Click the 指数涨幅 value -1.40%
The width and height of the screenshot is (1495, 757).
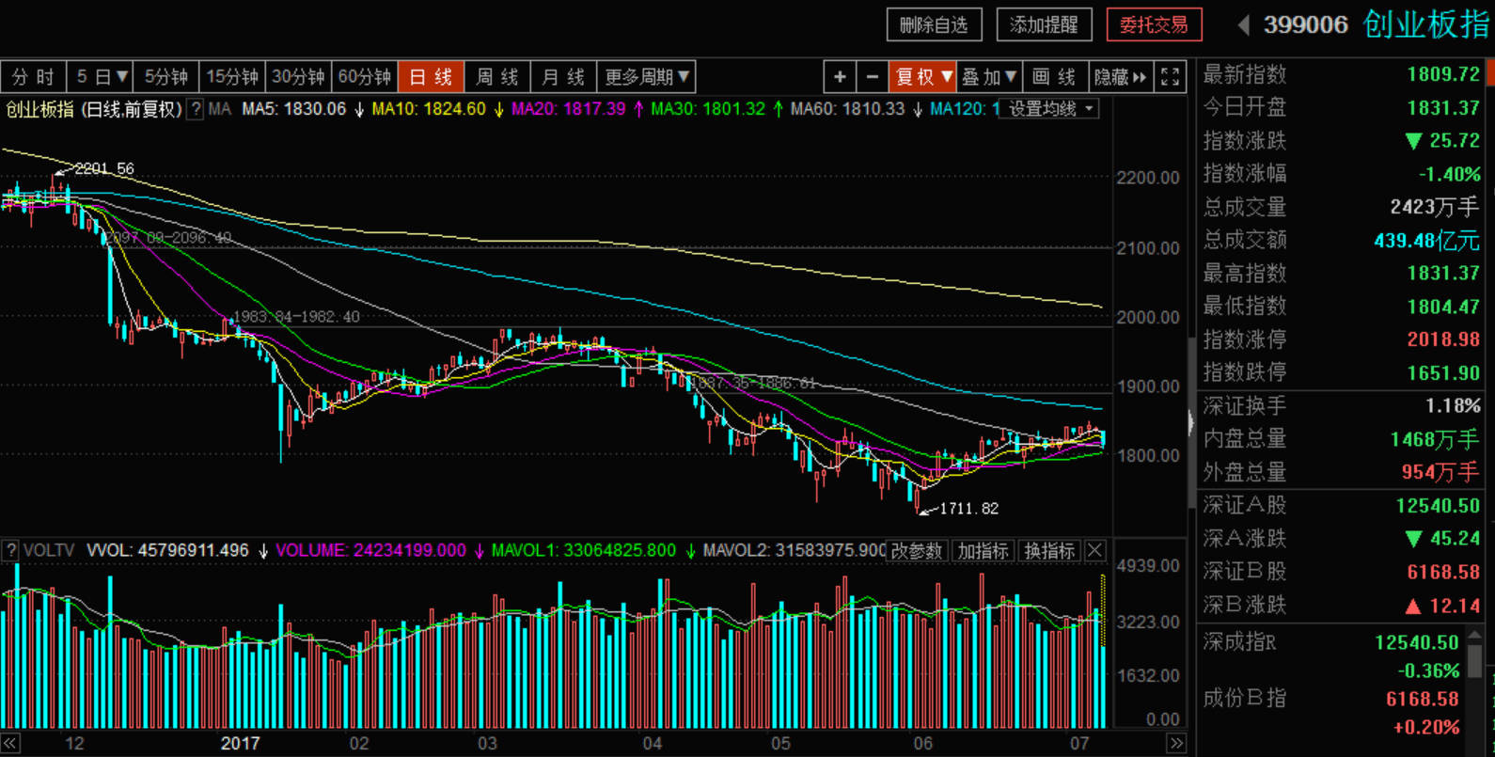1449,174
